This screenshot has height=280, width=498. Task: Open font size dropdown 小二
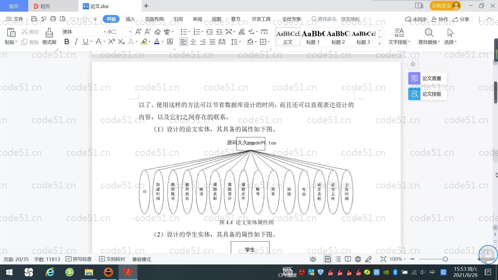coord(130,32)
